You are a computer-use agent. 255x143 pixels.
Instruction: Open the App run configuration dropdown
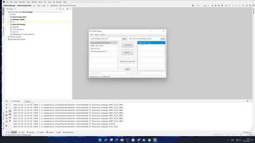pyautogui.click(x=206, y=6)
